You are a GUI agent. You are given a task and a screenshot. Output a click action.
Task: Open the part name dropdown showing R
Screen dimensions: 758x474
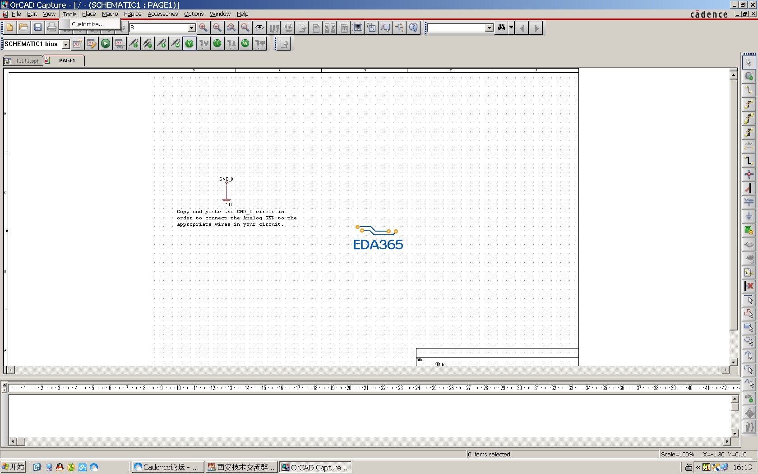(191, 28)
